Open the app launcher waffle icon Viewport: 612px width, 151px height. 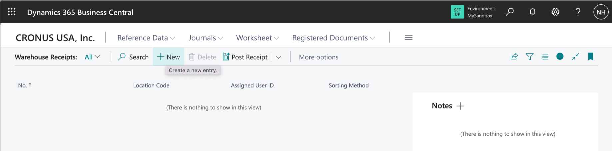[x=12, y=12]
